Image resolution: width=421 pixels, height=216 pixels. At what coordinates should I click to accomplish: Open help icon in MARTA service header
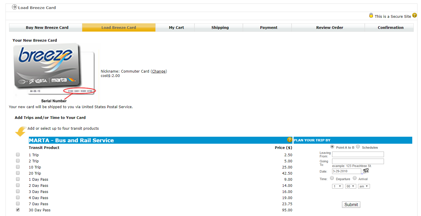(290, 140)
